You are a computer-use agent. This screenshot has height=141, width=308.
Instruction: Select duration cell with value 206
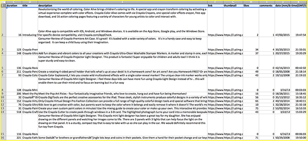click(x=14, y=93)
